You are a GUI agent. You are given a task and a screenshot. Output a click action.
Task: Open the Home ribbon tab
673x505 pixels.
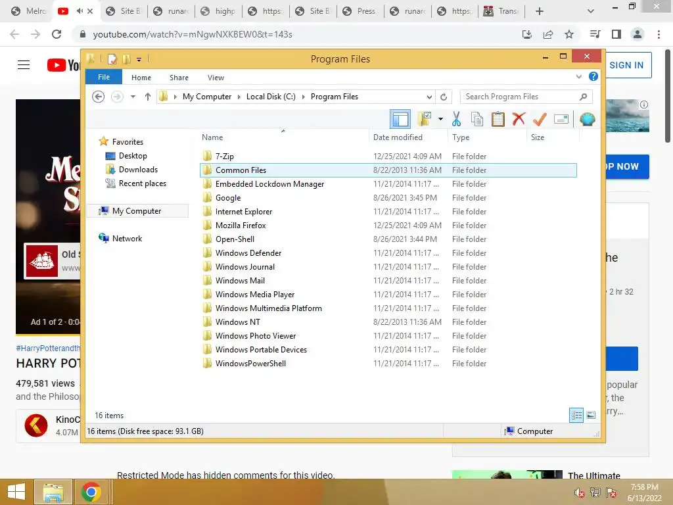[x=141, y=78]
